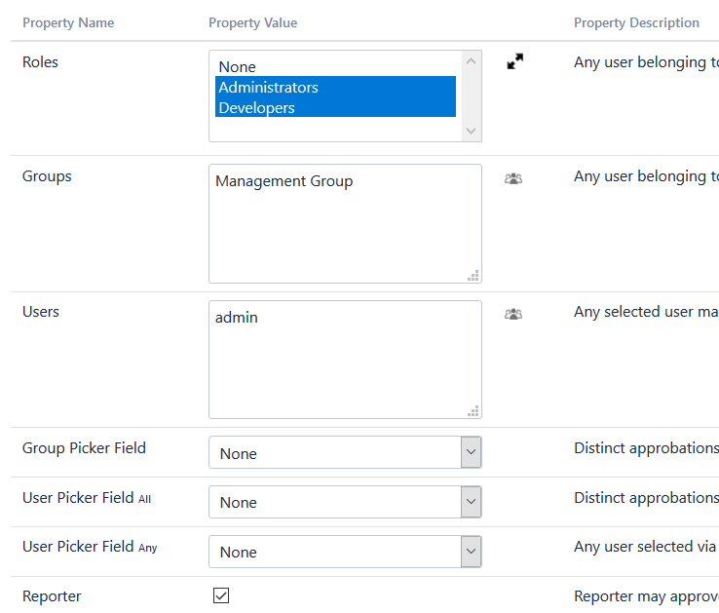
Task: Click the Property Value column header
Action: pyautogui.click(x=253, y=22)
